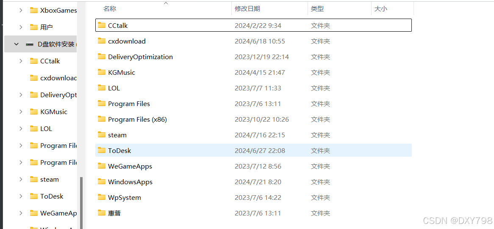Click the 惠普 folder icon in file list
494x229 pixels.
pyautogui.click(x=101, y=213)
